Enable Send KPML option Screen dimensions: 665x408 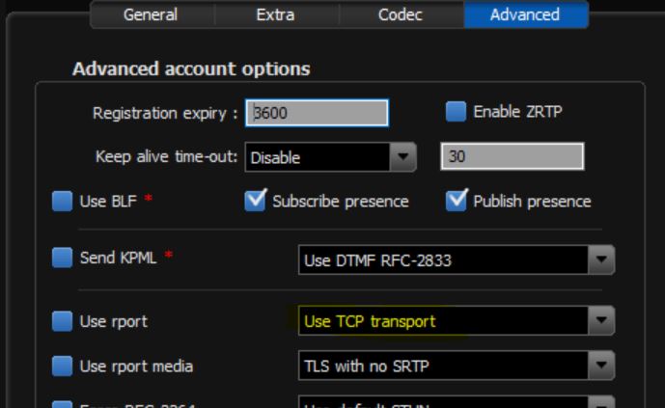pos(62,258)
